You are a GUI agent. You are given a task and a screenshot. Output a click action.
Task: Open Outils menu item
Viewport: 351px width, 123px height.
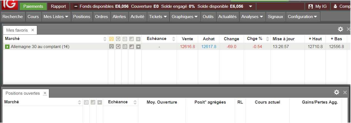(208, 17)
